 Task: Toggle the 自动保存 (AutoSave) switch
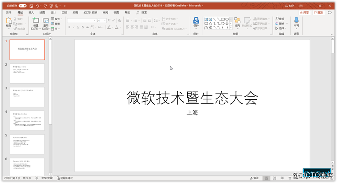tap(23, 6)
